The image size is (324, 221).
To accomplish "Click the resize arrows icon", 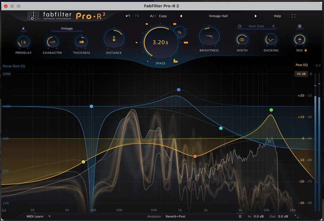I will pyautogui.click(x=297, y=217).
